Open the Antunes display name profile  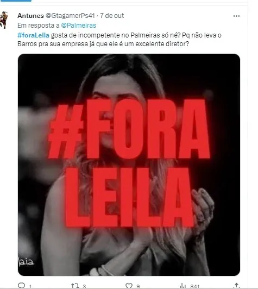click(x=30, y=16)
